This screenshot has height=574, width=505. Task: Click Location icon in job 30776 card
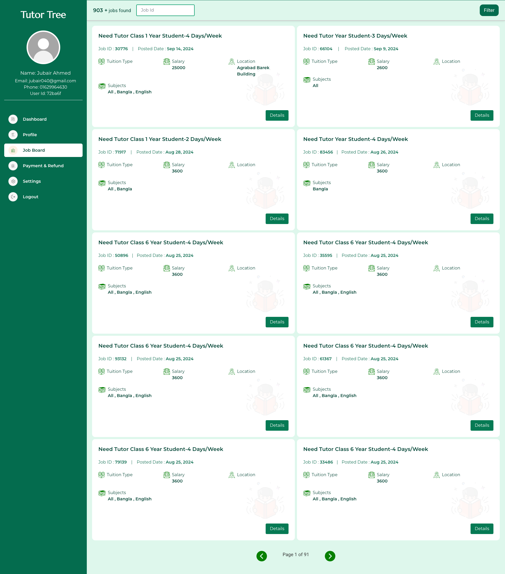231,62
